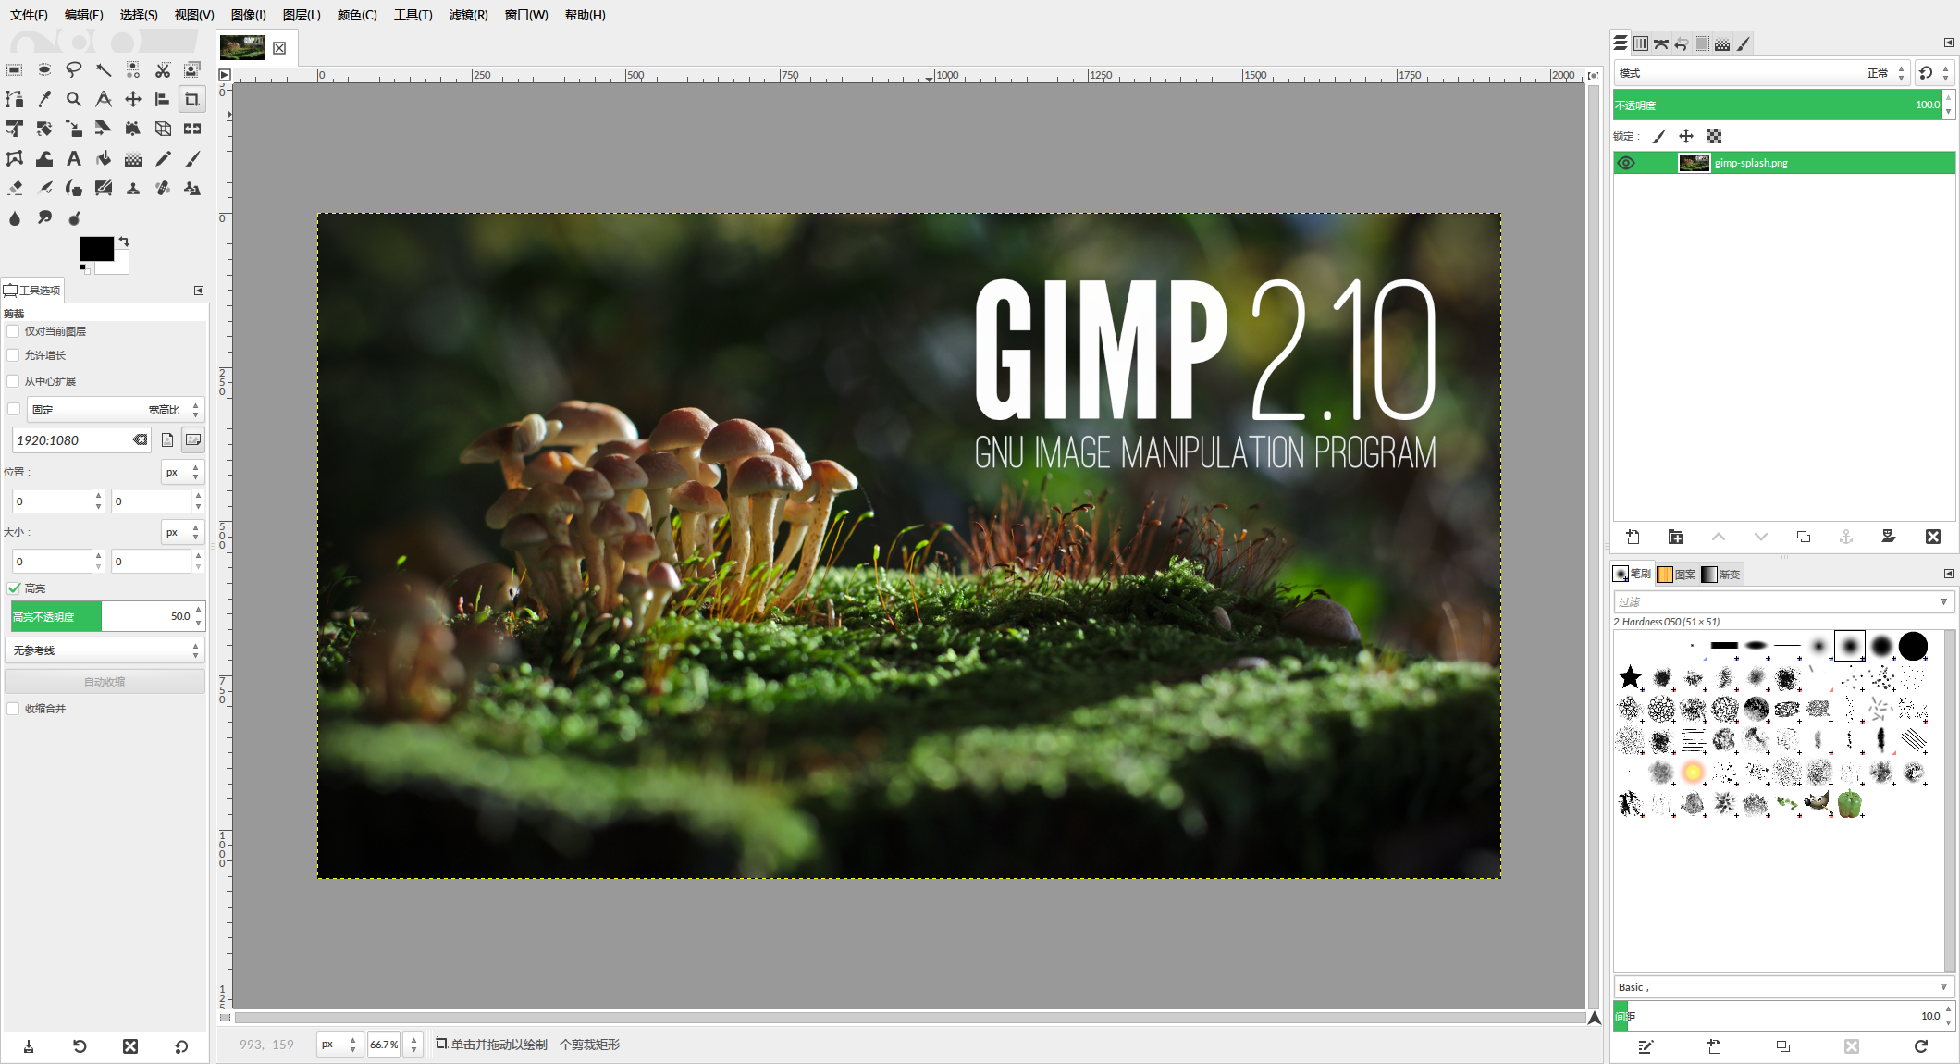Open the 66.7% zoom level dropdown
Viewport: 1960px width, 1064px height.
point(413,1045)
